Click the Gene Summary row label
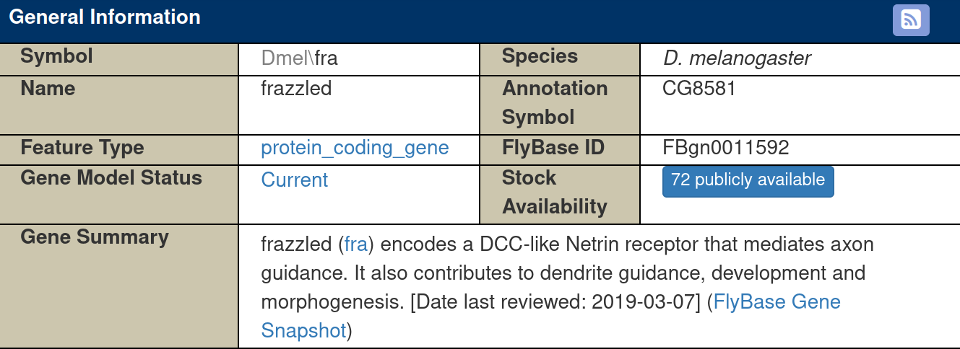 (95, 237)
